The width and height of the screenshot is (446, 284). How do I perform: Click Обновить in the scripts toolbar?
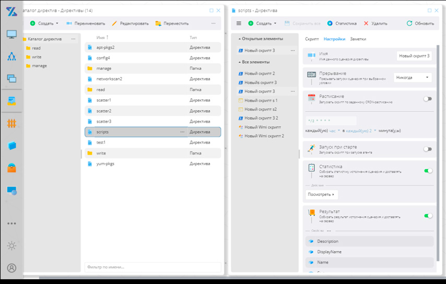(x=420, y=23)
